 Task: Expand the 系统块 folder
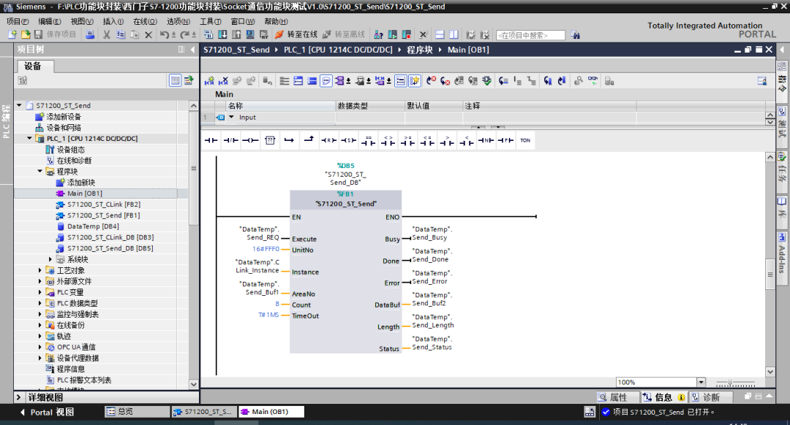(50, 259)
